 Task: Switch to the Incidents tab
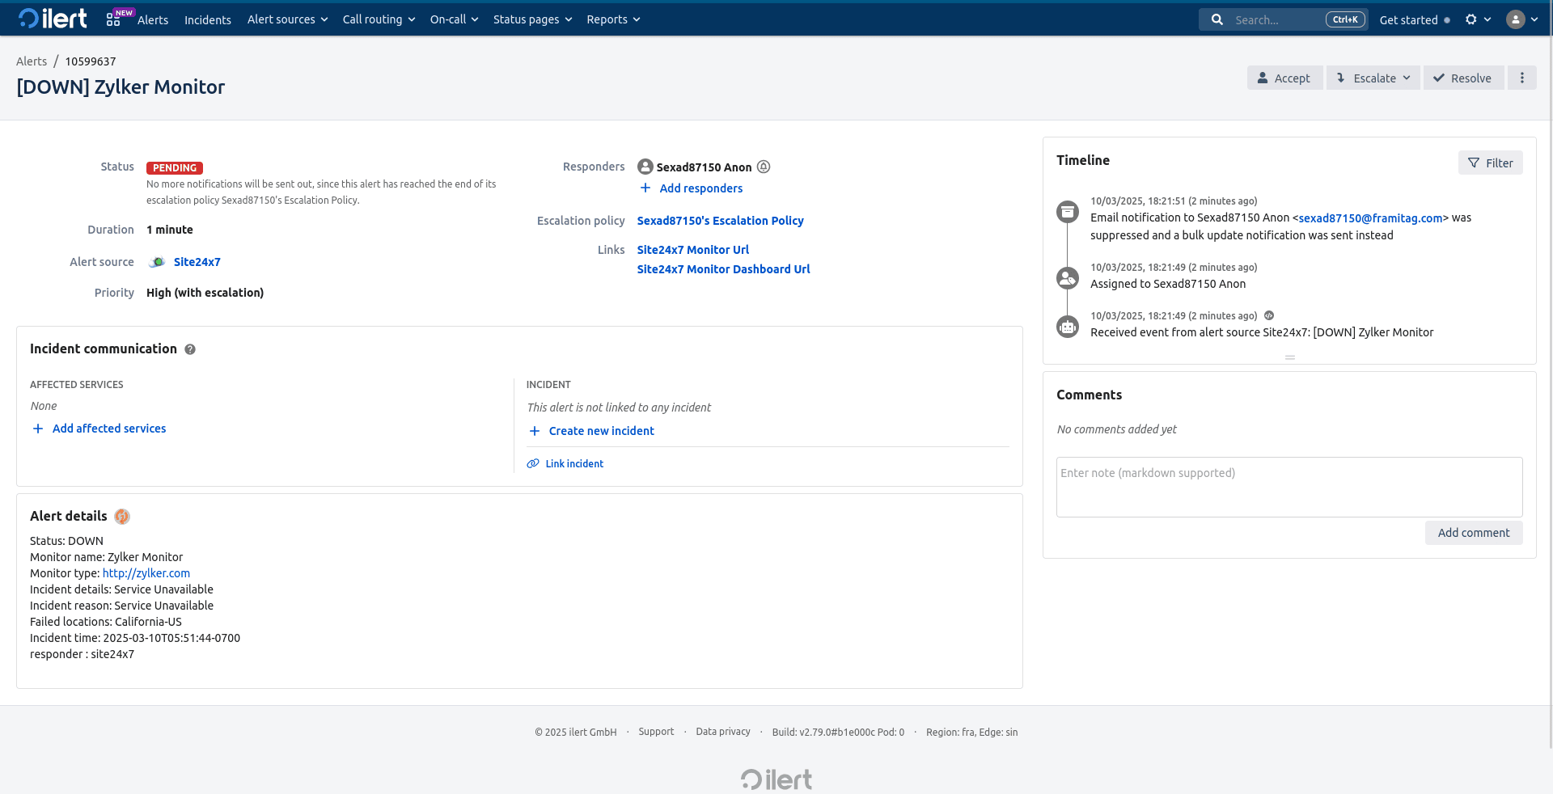click(207, 19)
